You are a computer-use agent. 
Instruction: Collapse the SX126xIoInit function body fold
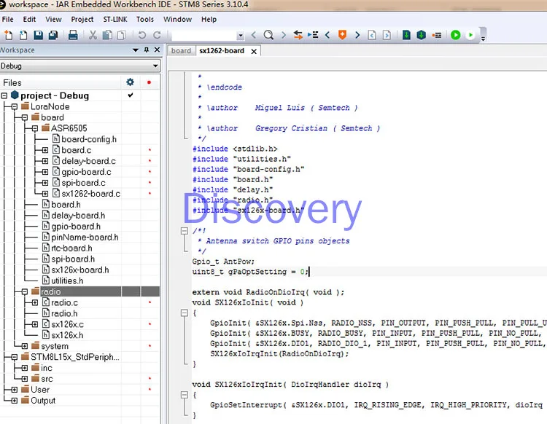click(x=185, y=313)
